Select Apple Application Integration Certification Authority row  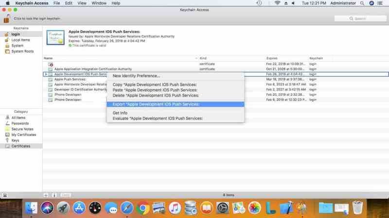215,69
